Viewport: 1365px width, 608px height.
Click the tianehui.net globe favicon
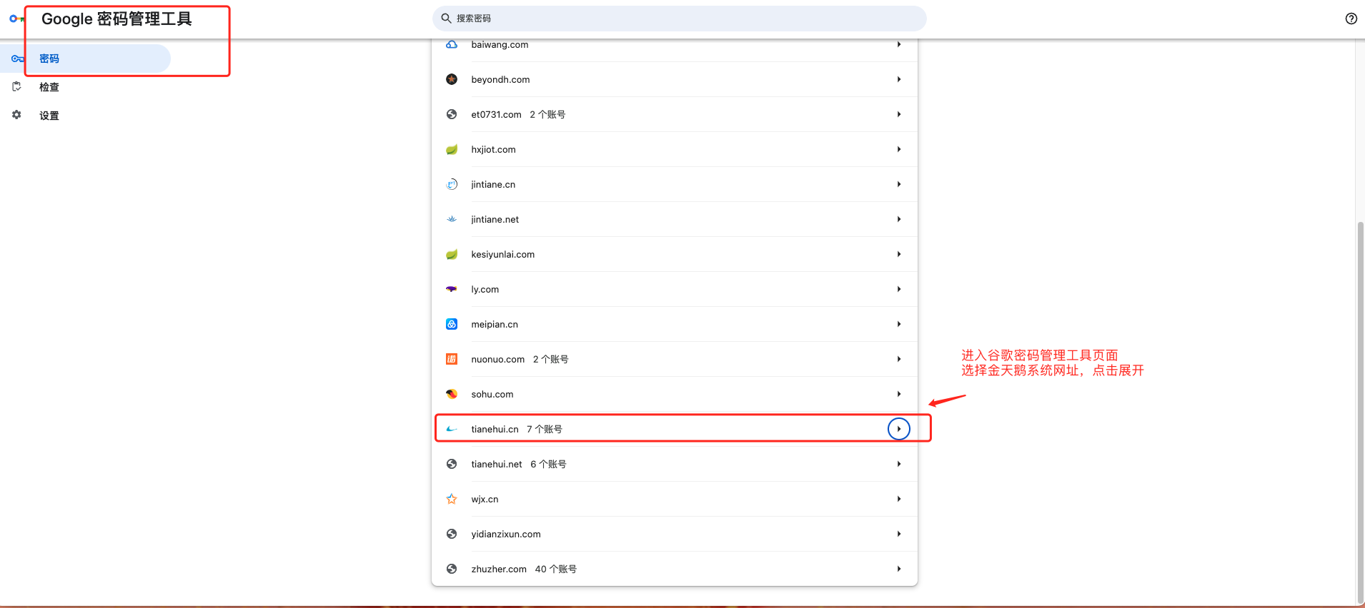[x=452, y=464]
